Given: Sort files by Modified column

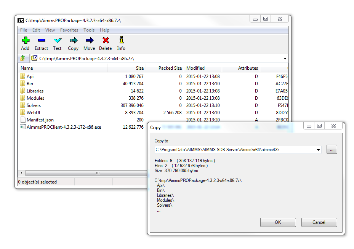Looking at the screenshot, I should point(203,68).
